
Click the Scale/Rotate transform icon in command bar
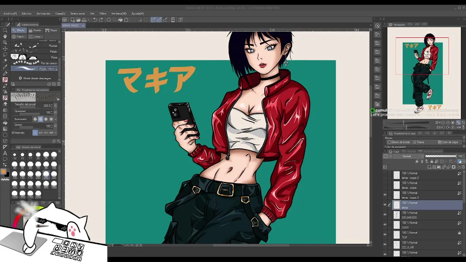[126, 20]
